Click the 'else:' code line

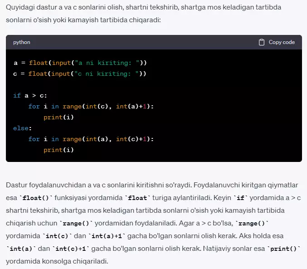pyautogui.click(x=23, y=128)
